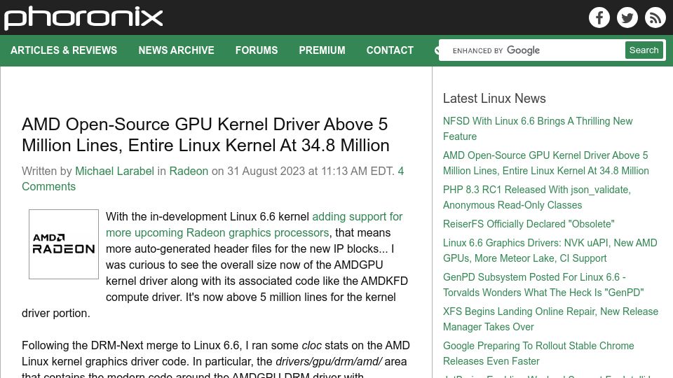Image resolution: width=673 pixels, height=378 pixels.
Task: Open 'GenPD Subsystem Posted' news link
Action: [x=543, y=285]
